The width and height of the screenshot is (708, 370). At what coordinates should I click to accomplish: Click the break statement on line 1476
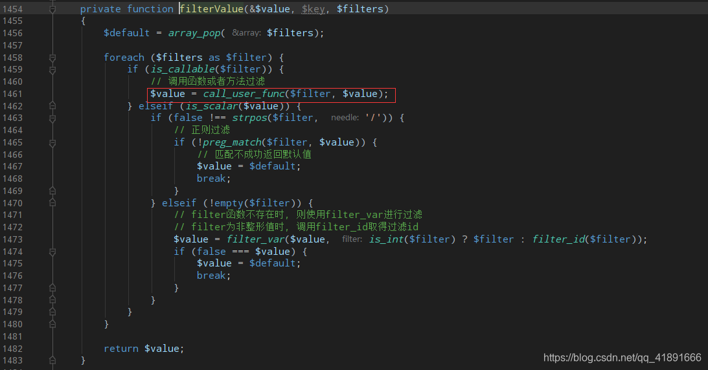pyautogui.click(x=211, y=276)
